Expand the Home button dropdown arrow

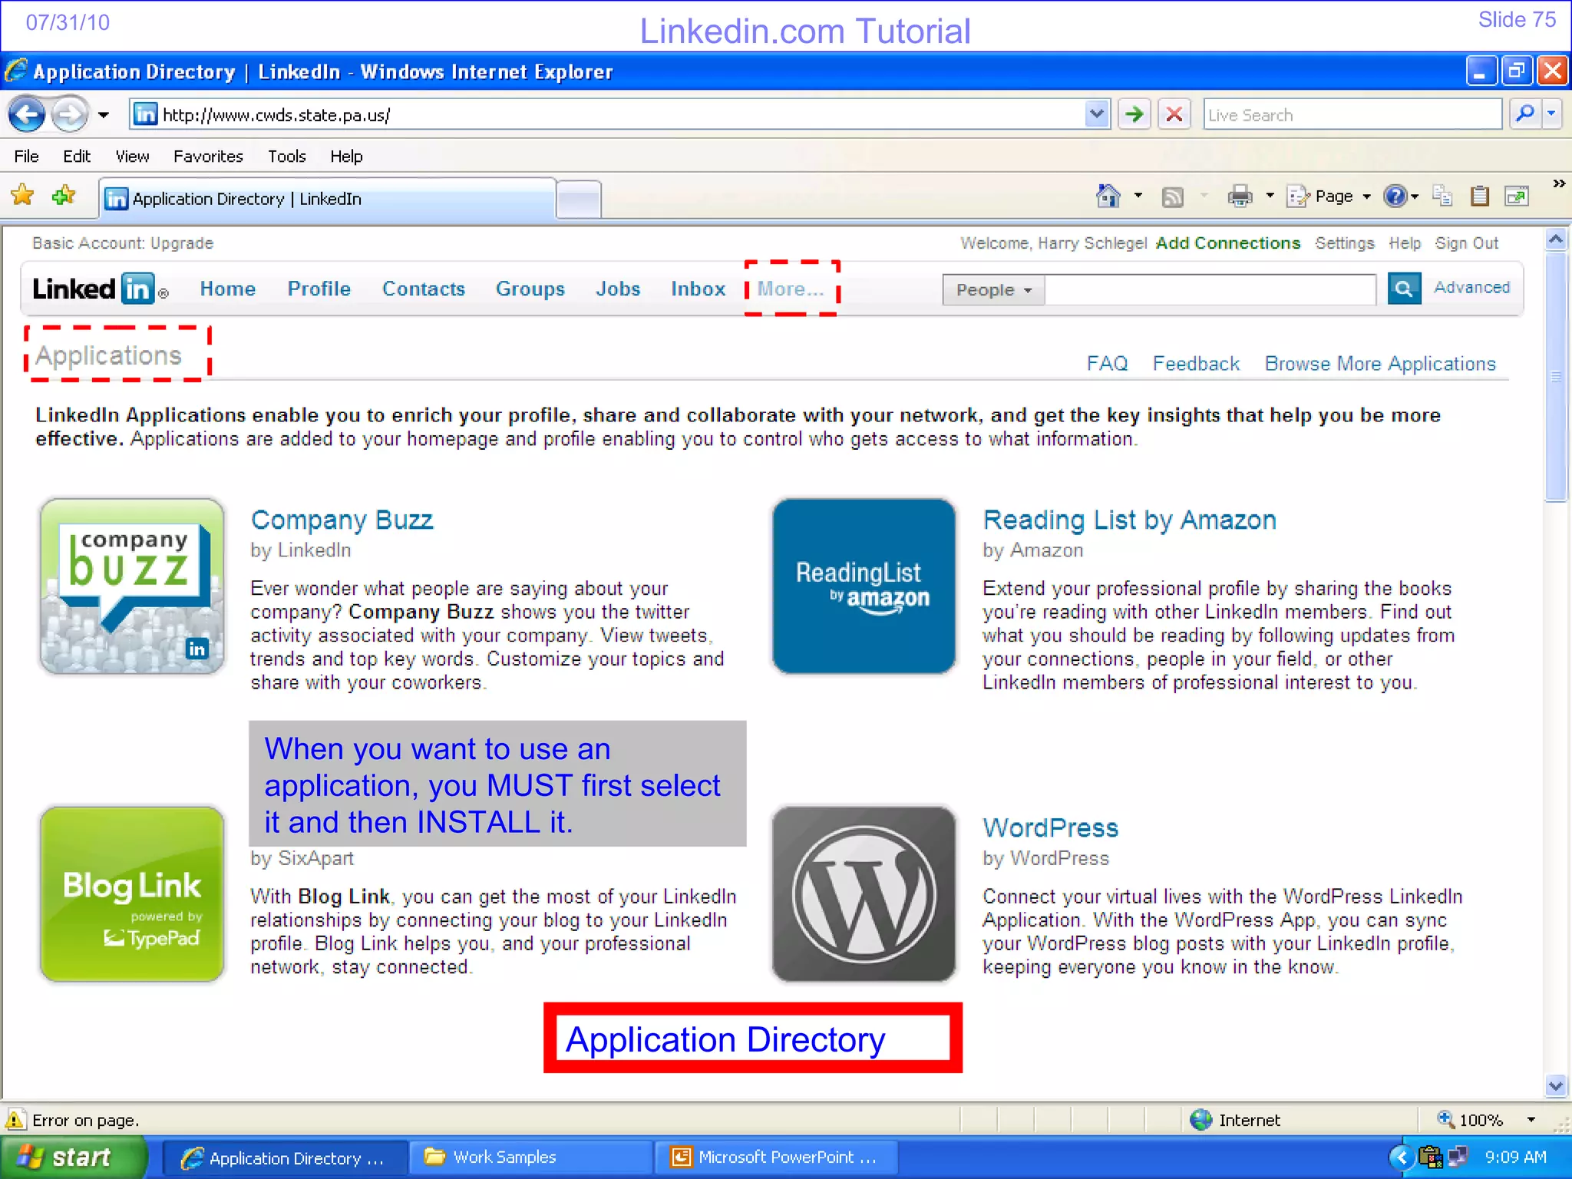[x=1138, y=196]
